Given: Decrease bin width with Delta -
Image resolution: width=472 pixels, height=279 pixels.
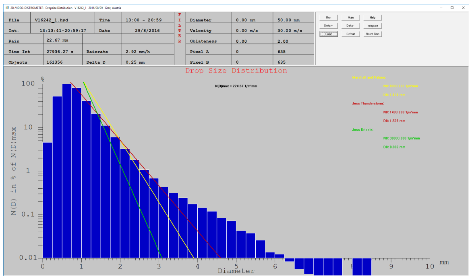Looking at the screenshot, I should coord(350,26).
